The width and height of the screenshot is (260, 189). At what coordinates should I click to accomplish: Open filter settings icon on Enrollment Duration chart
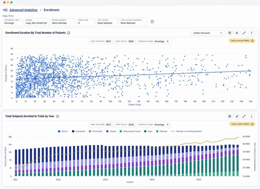click(230, 33)
